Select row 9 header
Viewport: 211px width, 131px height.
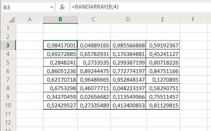click(x=8, y=97)
